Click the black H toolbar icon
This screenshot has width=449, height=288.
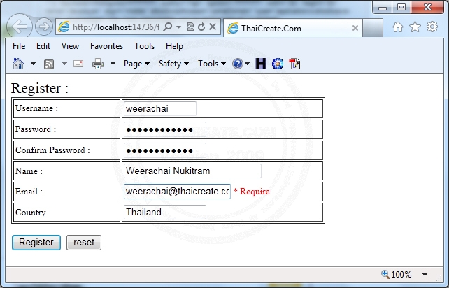point(261,64)
